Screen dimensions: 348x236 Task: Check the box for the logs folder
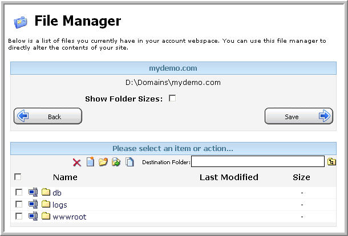(x=19, y=204)
